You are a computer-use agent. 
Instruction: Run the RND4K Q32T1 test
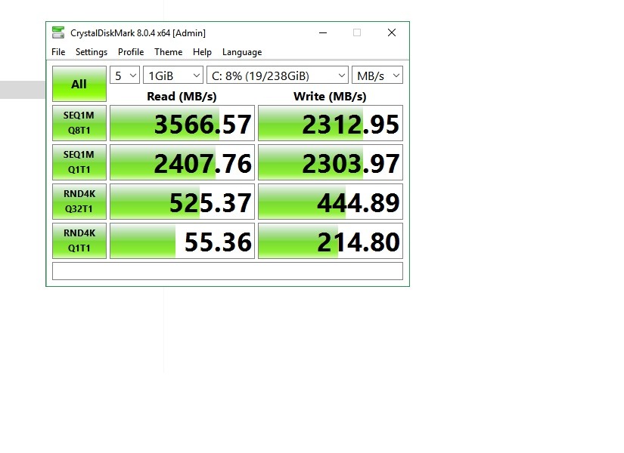pyautogui.click(x=79, y=202)
